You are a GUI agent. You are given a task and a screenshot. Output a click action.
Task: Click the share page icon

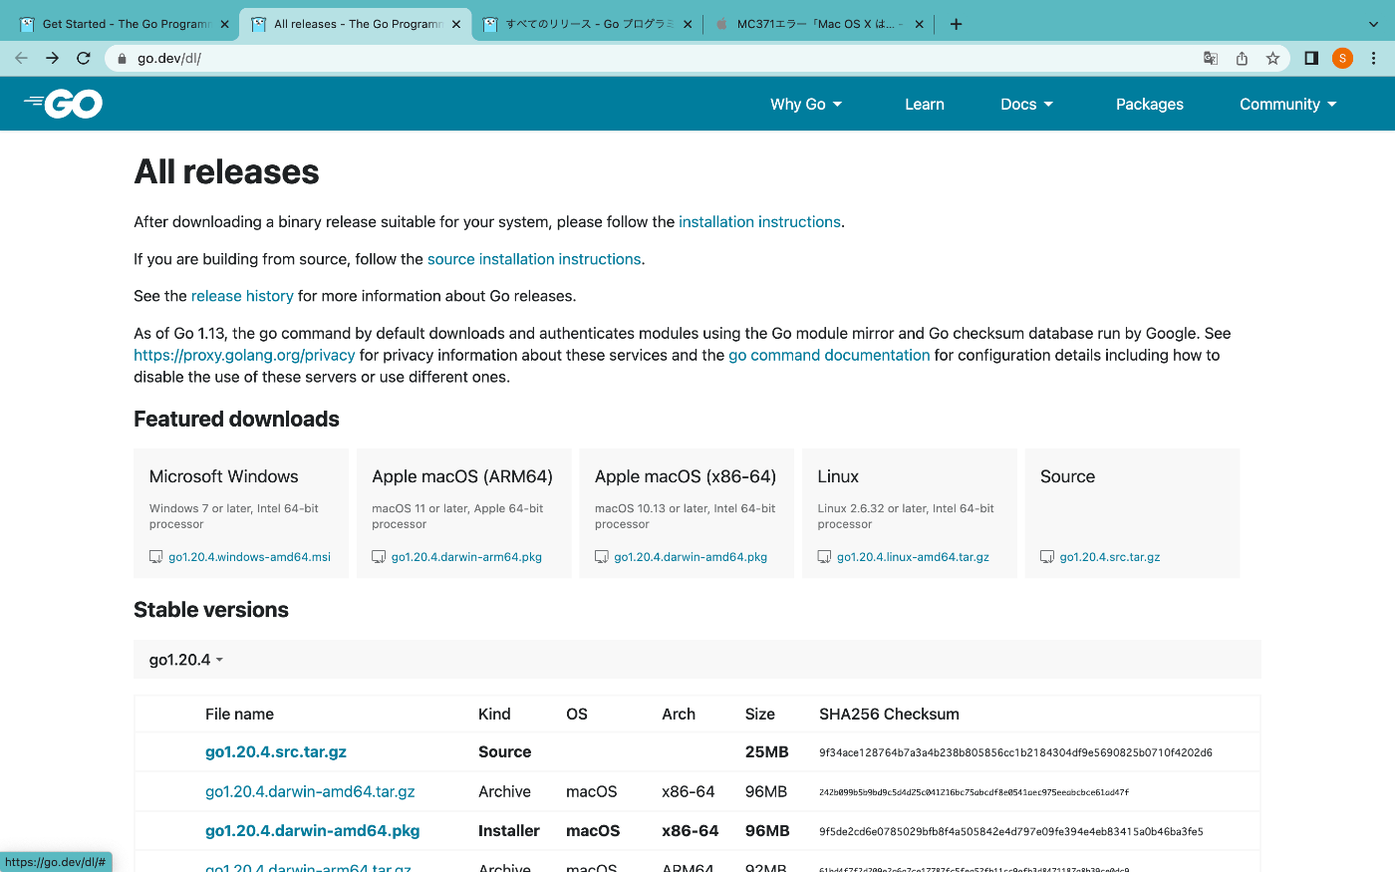(1242, 58)
